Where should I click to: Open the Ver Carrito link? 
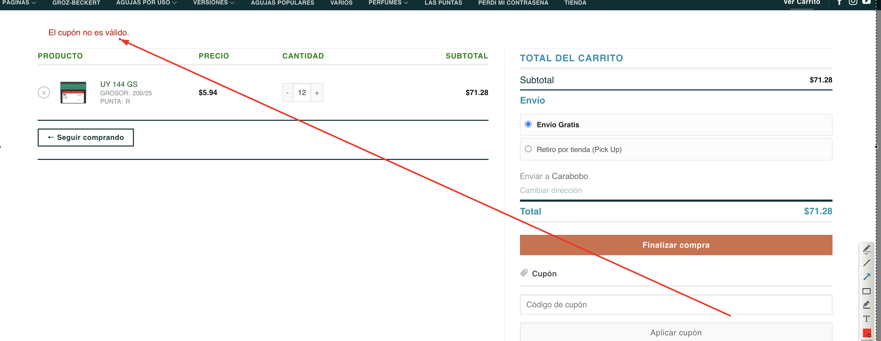(x=802, y=2)
